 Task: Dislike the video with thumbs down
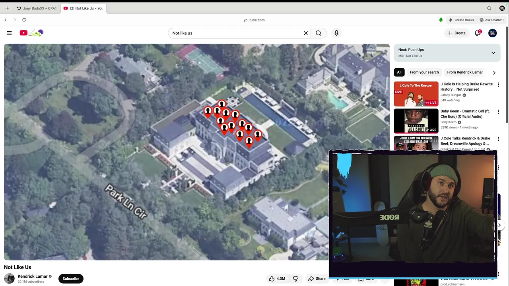295,278
